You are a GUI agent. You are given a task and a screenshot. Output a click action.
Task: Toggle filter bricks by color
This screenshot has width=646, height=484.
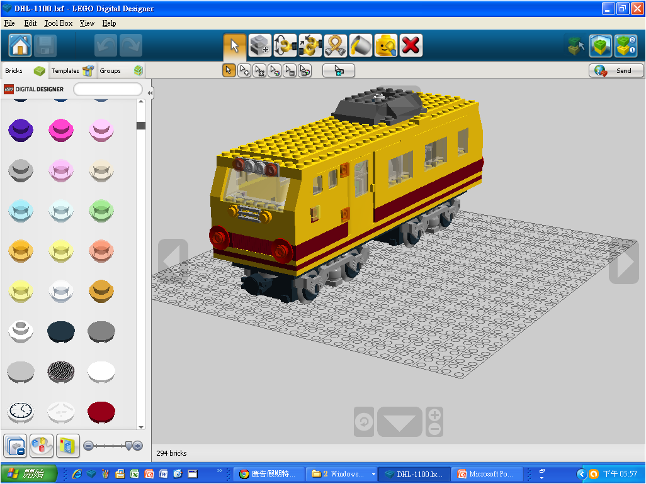click(42, 446)
